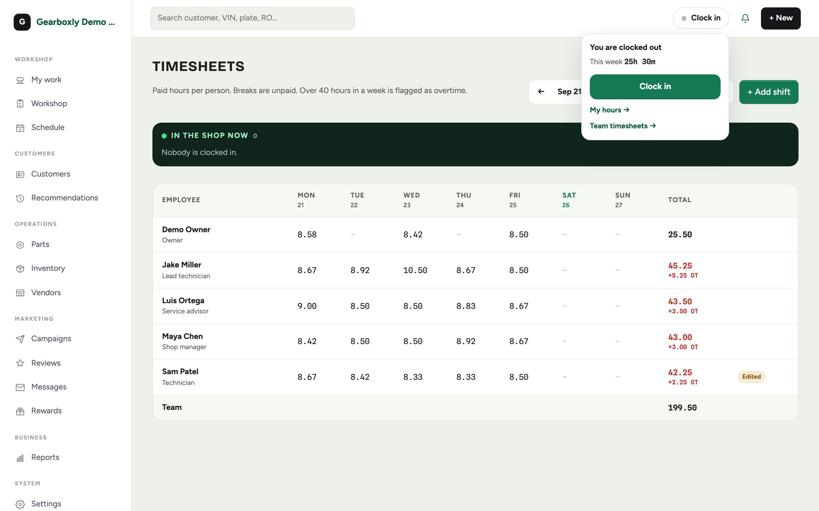819x511 pixels.
Task: Click the Campaigns paper plane icon
Action: pos(20,339)
